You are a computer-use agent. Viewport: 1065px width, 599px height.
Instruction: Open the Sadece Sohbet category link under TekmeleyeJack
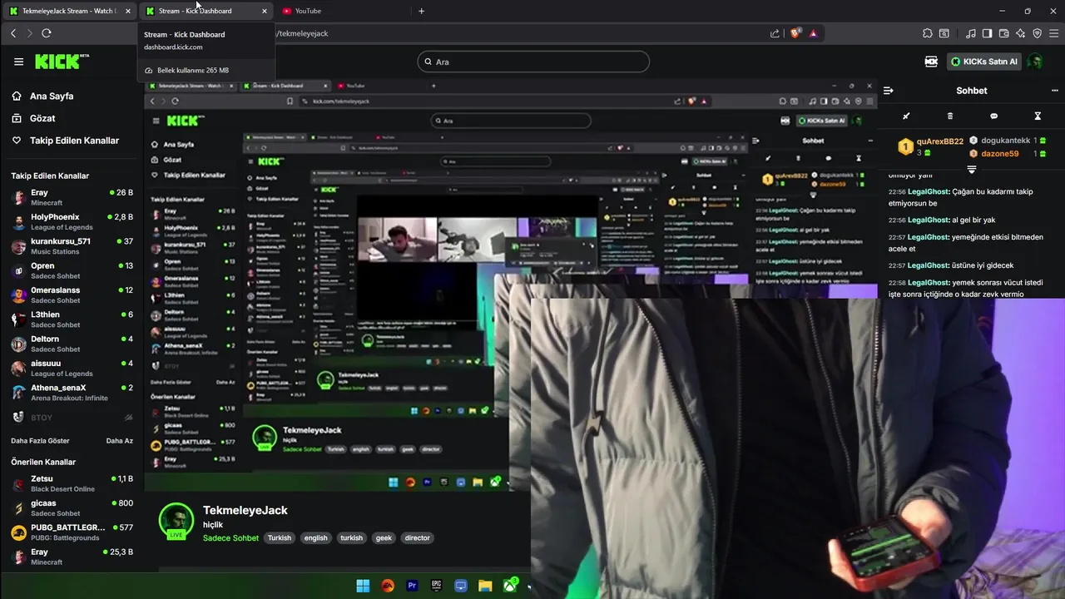coord(230,538)
